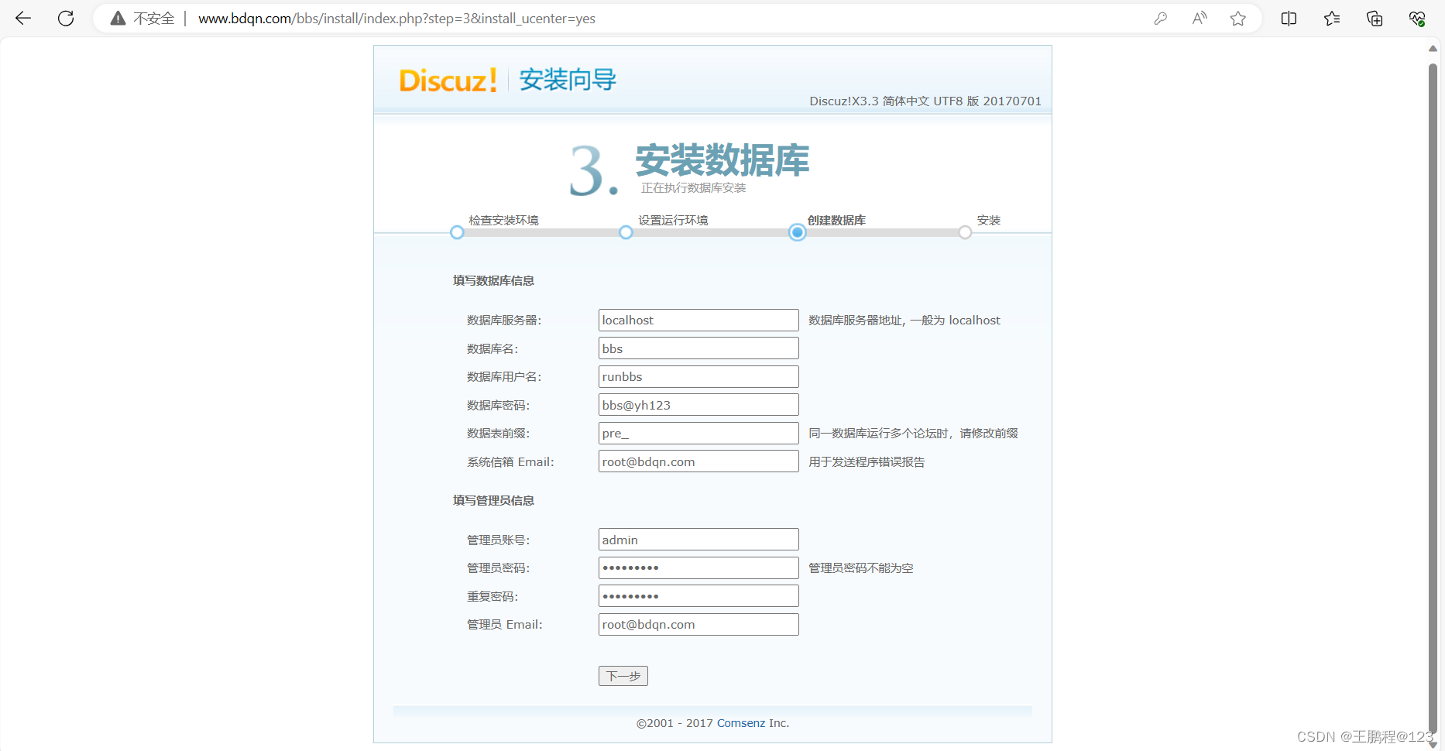Click the 数据表前缀 label
The width and height of the screenshot is (1445, 751).
pyautogui.click(x=498, y=434)
